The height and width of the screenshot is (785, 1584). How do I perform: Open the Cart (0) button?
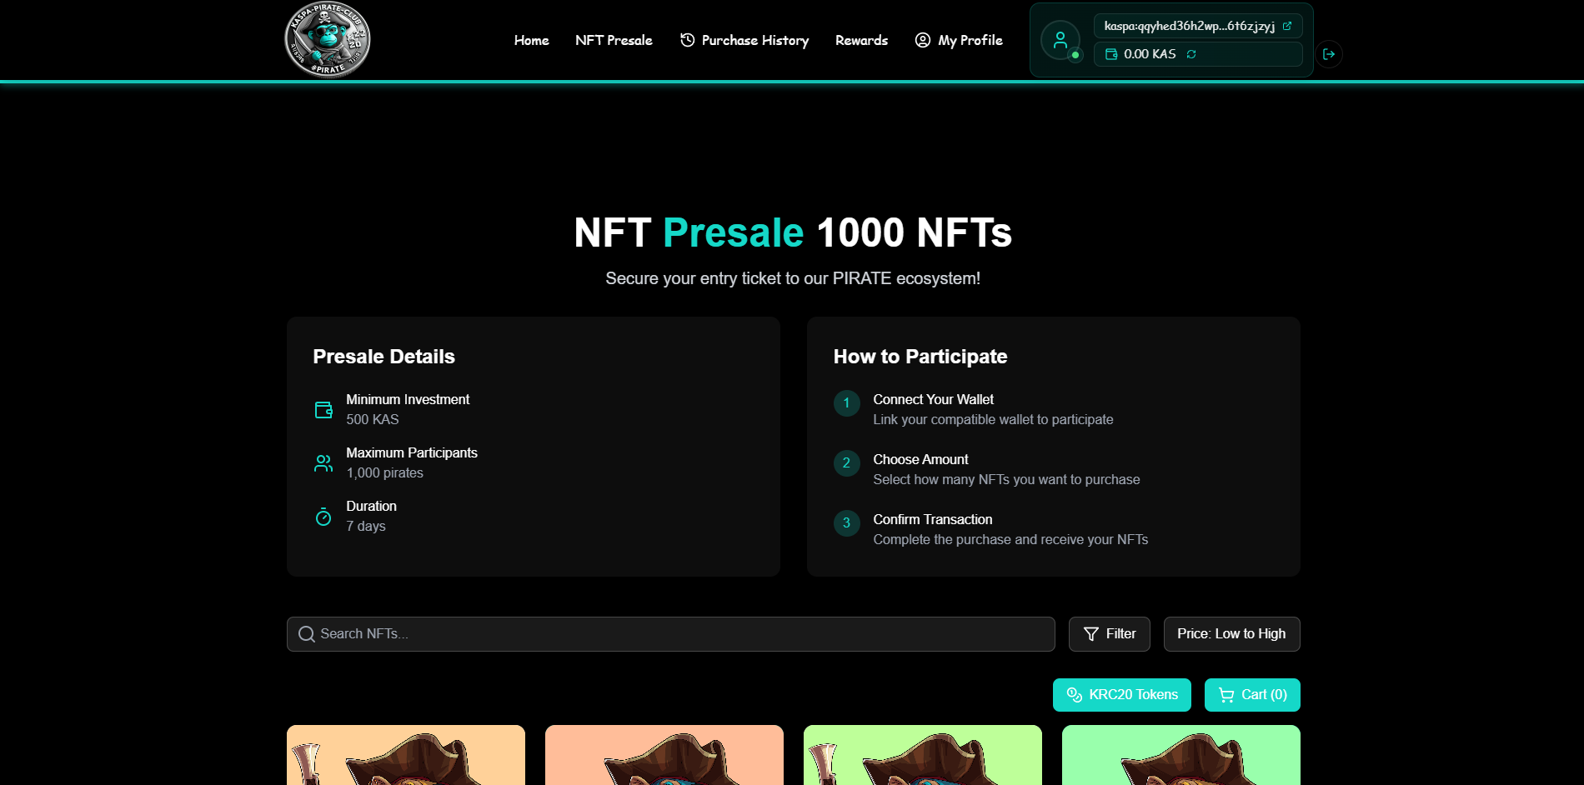tap(1252, 695)
